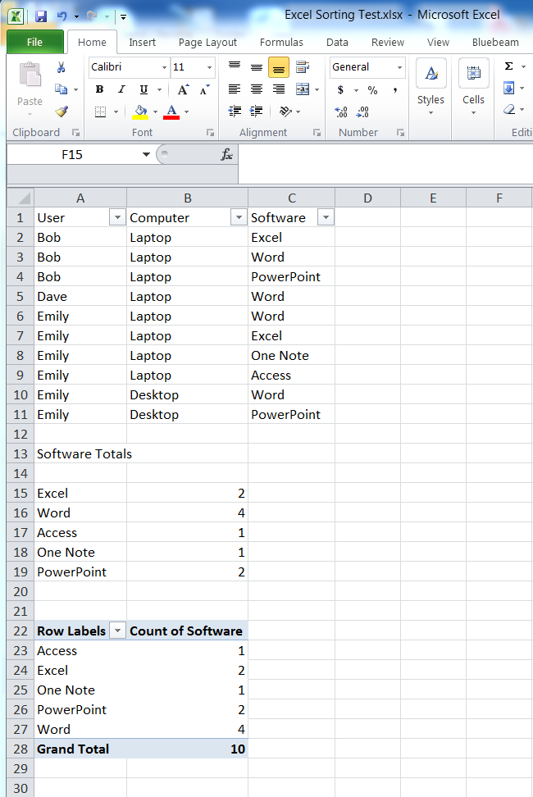This screenshot has height=797, width=533.
Task: Click the Cut scissors icon
Action: click(61, 67)
